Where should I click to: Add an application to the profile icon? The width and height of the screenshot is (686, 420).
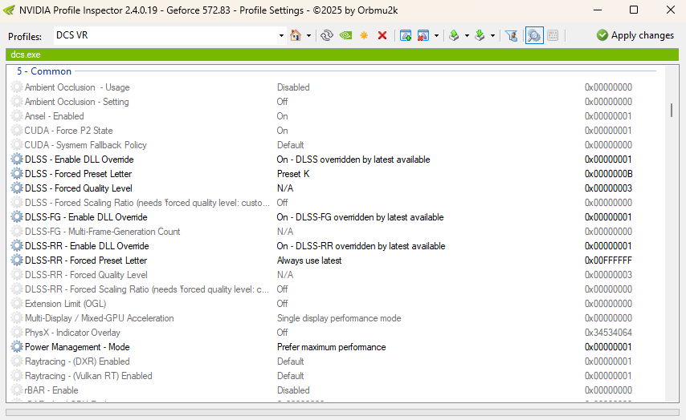(406, 35)
